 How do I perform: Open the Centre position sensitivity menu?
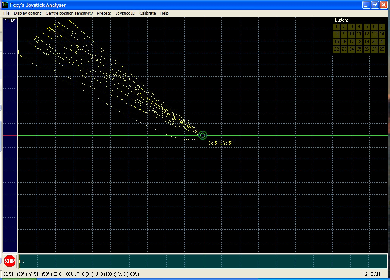tap(69, 14)
